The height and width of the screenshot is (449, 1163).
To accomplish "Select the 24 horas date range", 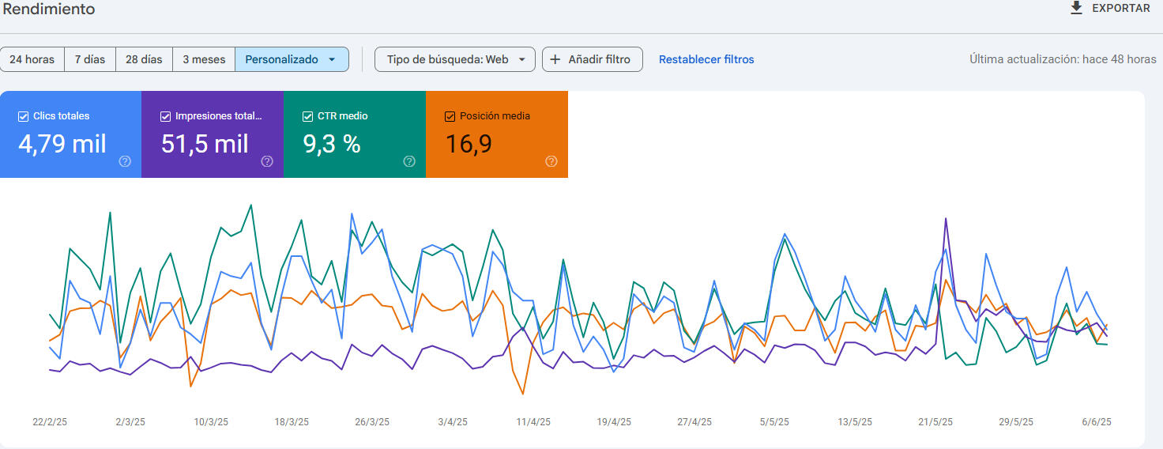I will click(32, 59).
